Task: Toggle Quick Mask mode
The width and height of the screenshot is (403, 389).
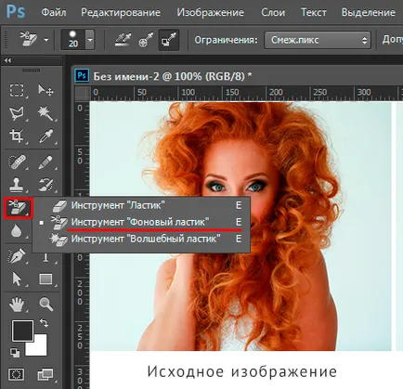Action: click(17, 375)
